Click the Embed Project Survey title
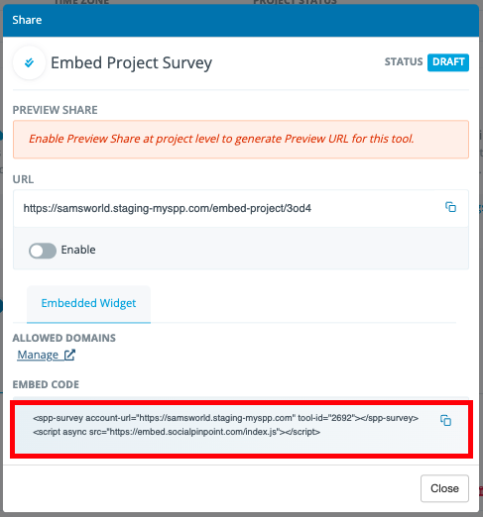 tap(131, 63)
